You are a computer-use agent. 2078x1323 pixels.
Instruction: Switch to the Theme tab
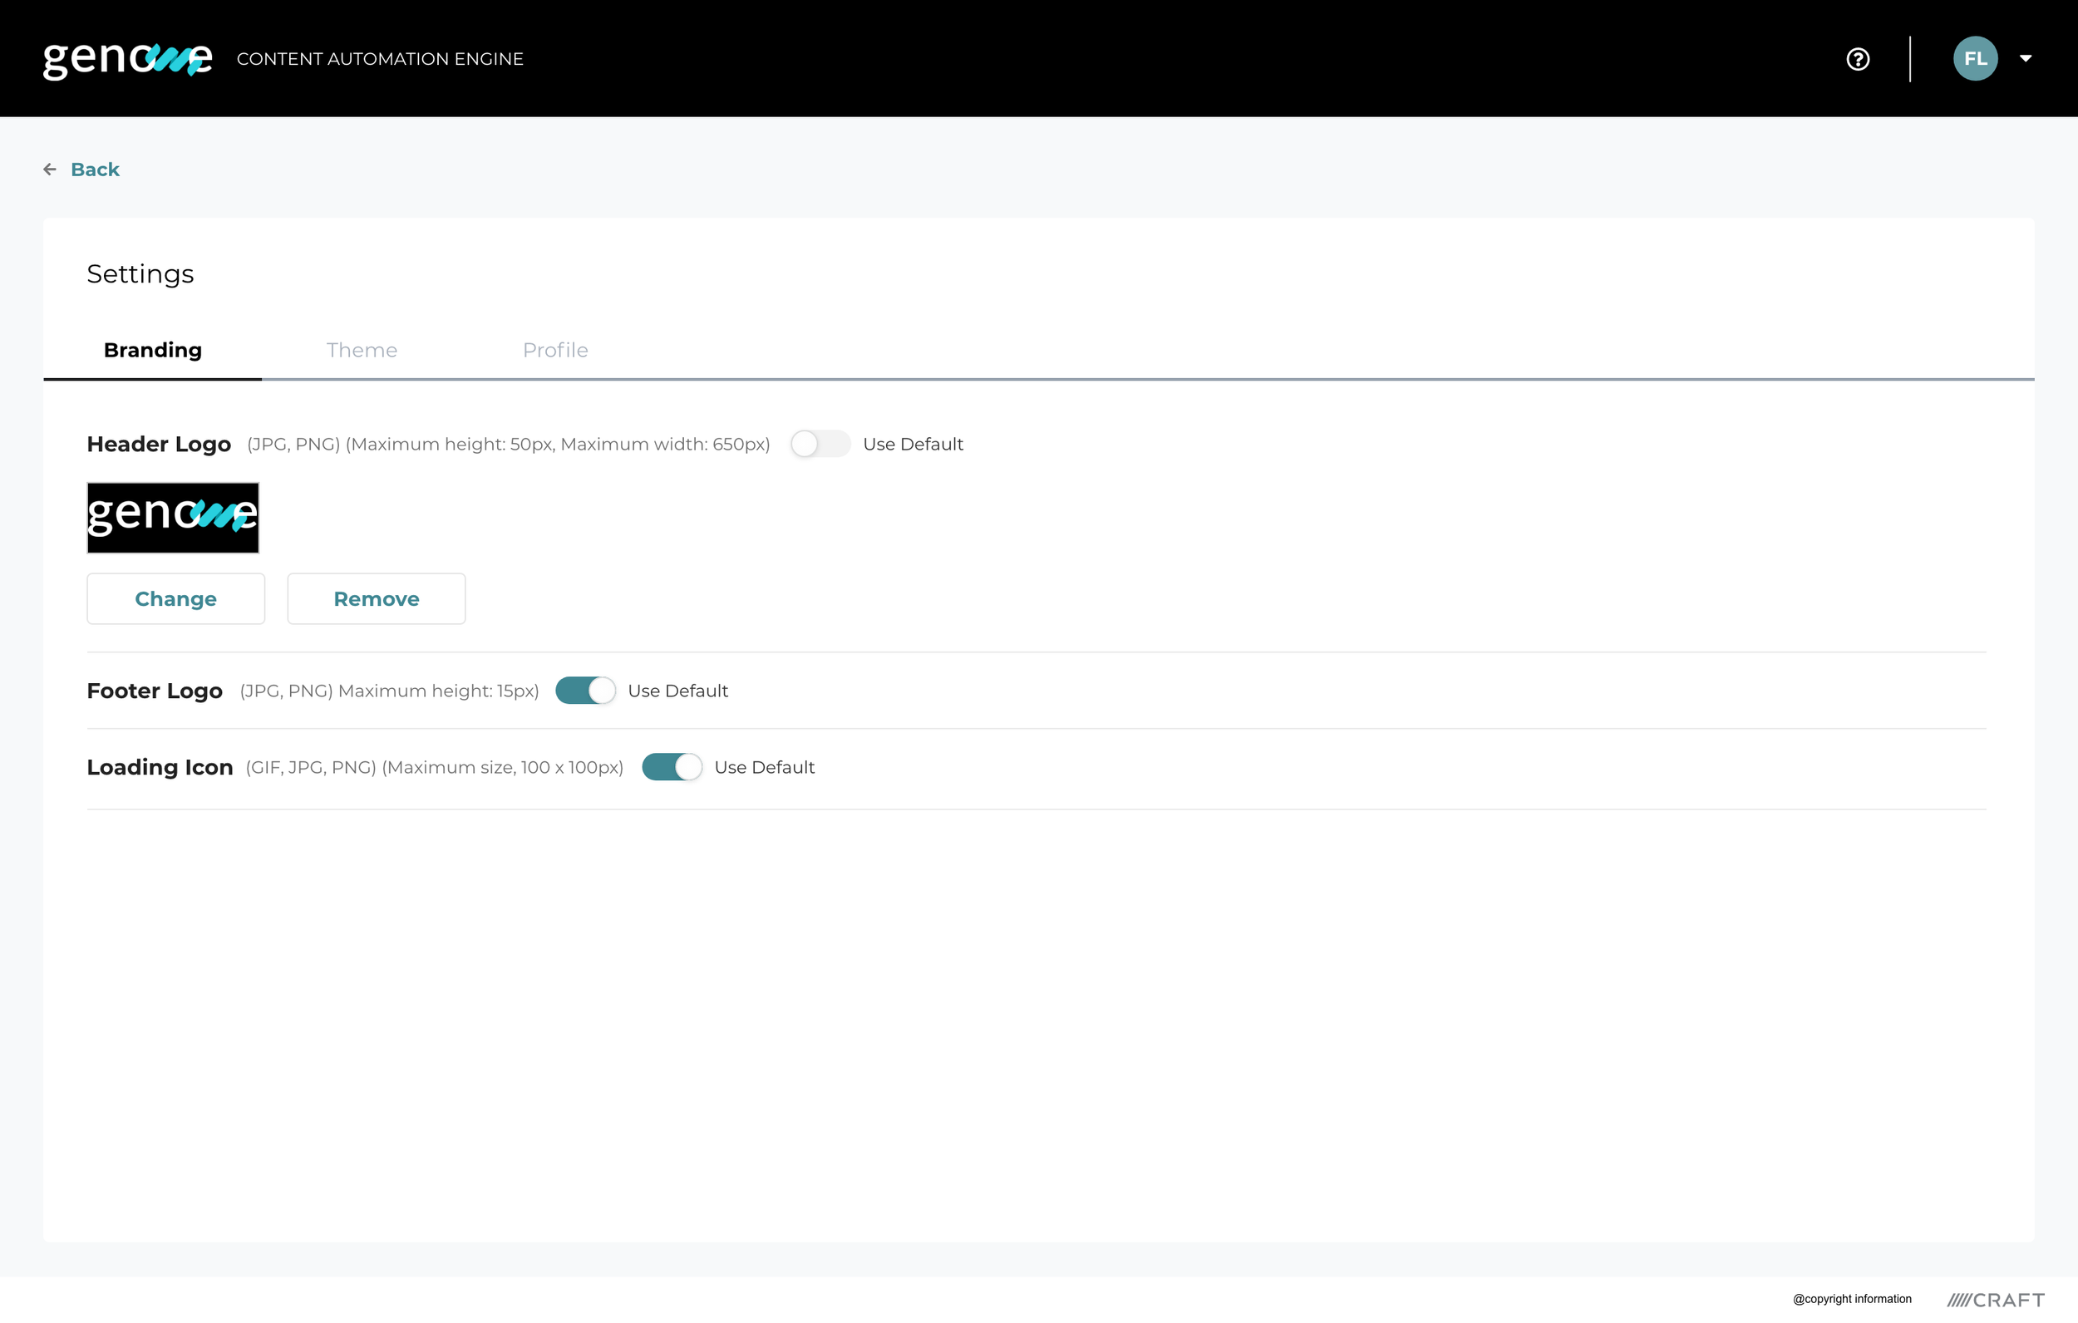tap(362, 351)
